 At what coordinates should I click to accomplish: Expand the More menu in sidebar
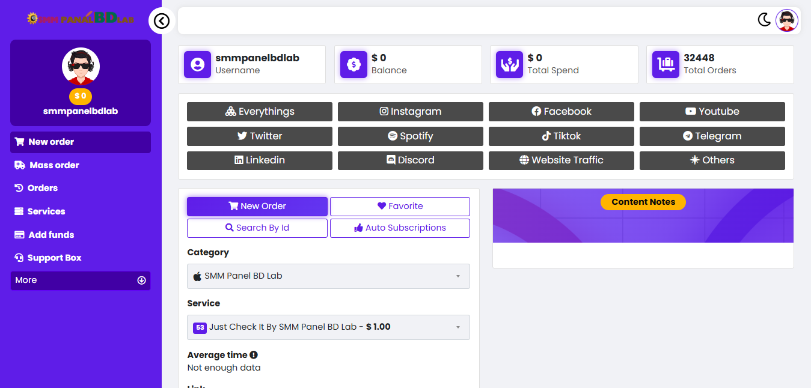click(x=81, y=280)
